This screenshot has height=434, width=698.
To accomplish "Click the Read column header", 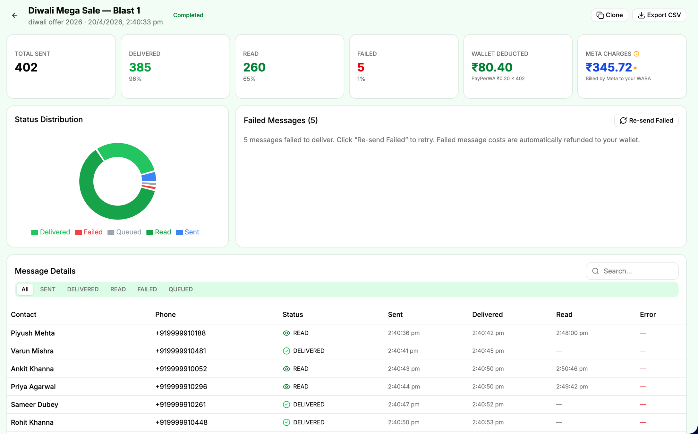I will click(564, 314).
